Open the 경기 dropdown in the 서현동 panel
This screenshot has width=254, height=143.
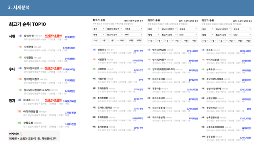coord(99,29)
